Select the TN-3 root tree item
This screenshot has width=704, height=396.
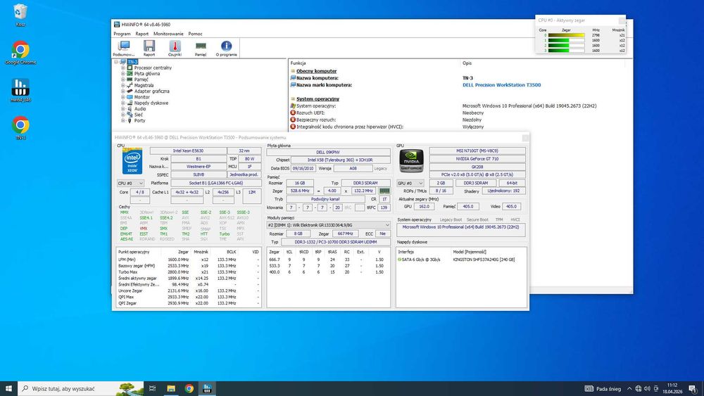132,62
